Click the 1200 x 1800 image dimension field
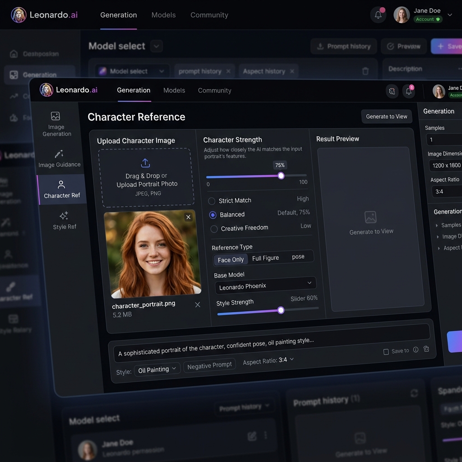Image resolution: width=462 pixels, height=462 pixels. click(x=445, y=165)
